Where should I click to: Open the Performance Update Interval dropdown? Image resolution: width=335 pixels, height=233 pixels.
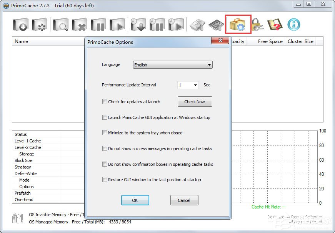click(188, 85)
